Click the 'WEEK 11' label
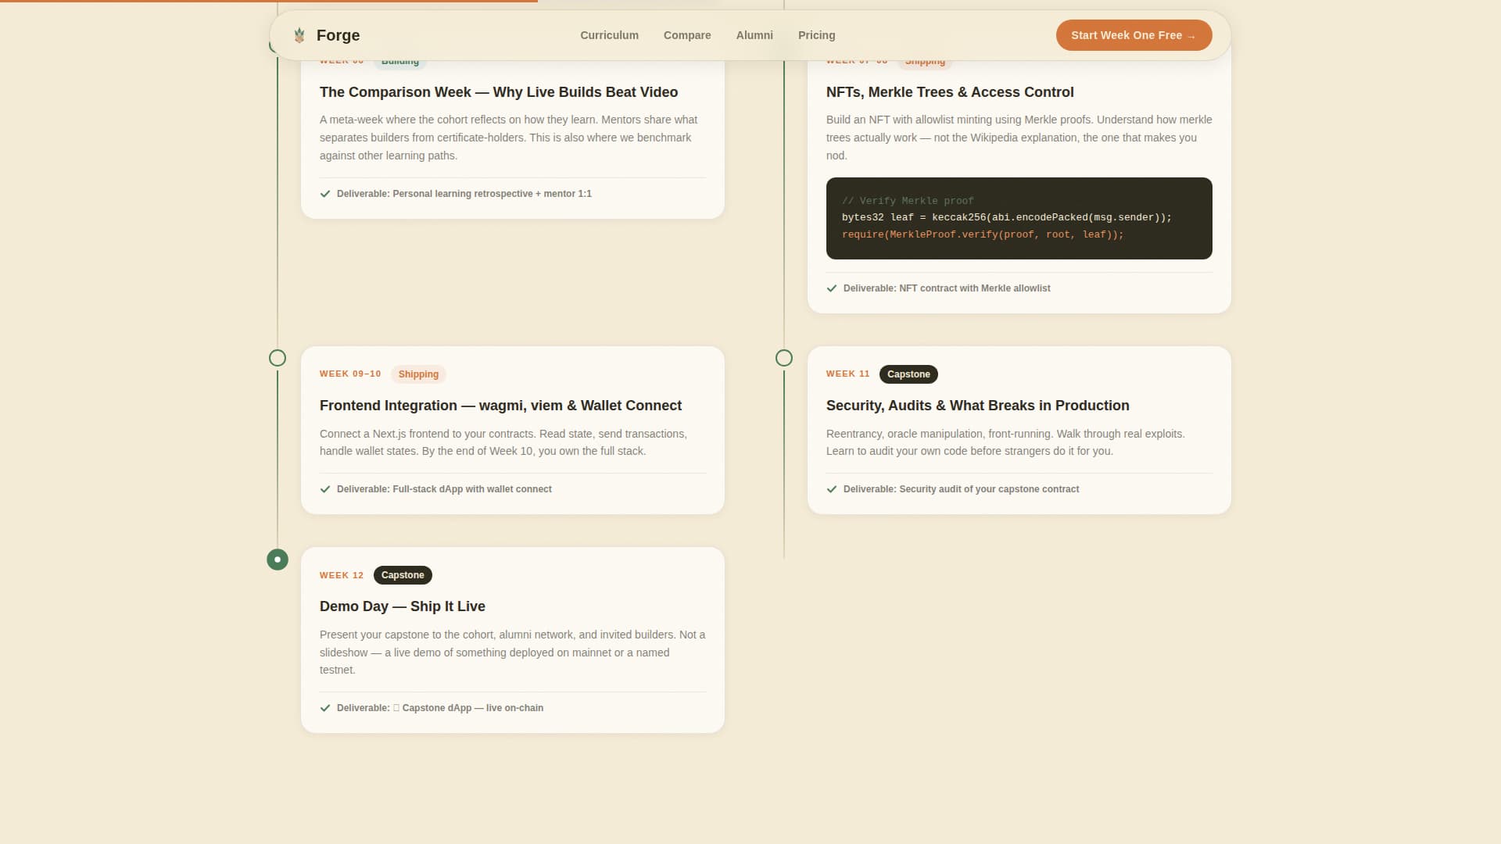1501x844 pixels. [x=847, y=374]
